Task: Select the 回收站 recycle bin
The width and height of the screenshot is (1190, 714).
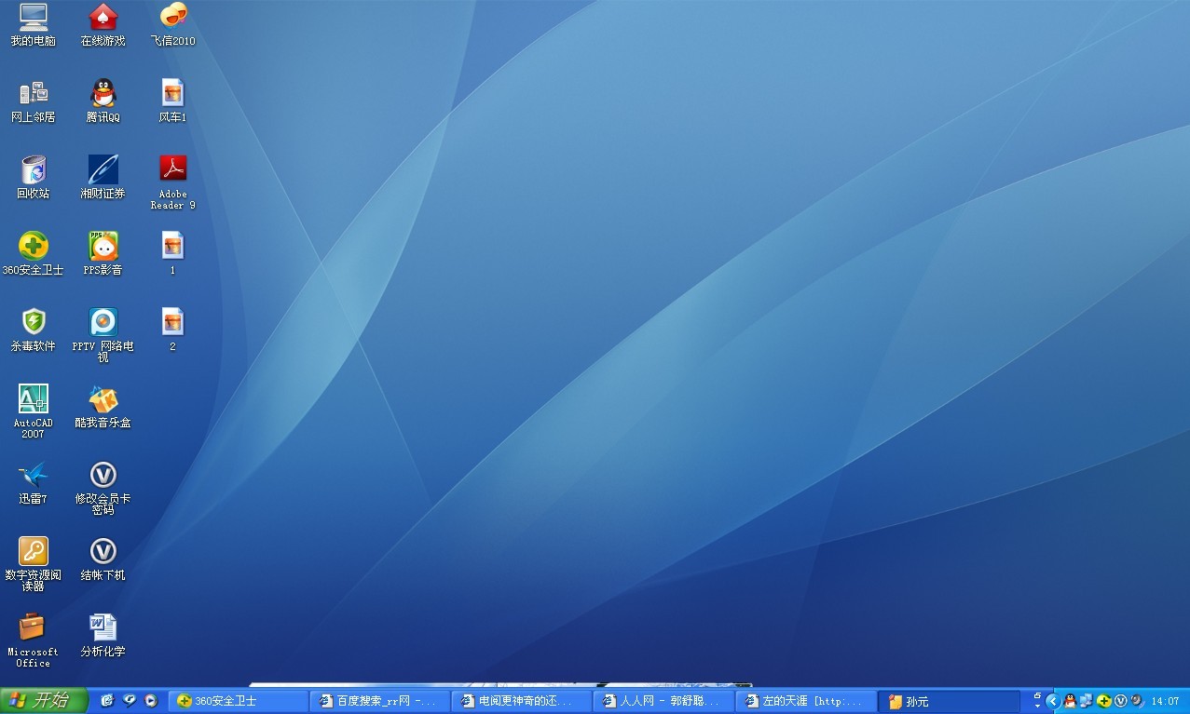Action: 33,170
